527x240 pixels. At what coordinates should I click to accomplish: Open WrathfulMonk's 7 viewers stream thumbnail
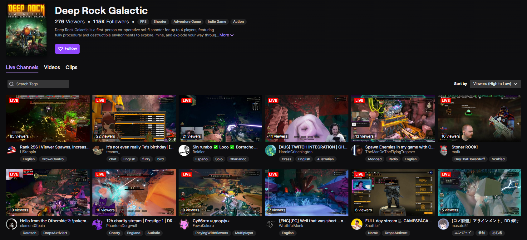click(x=307, y=192)
